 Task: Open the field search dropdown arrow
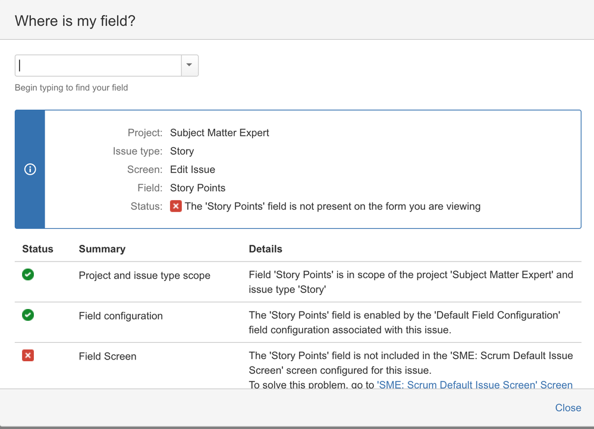click(190, 65)
